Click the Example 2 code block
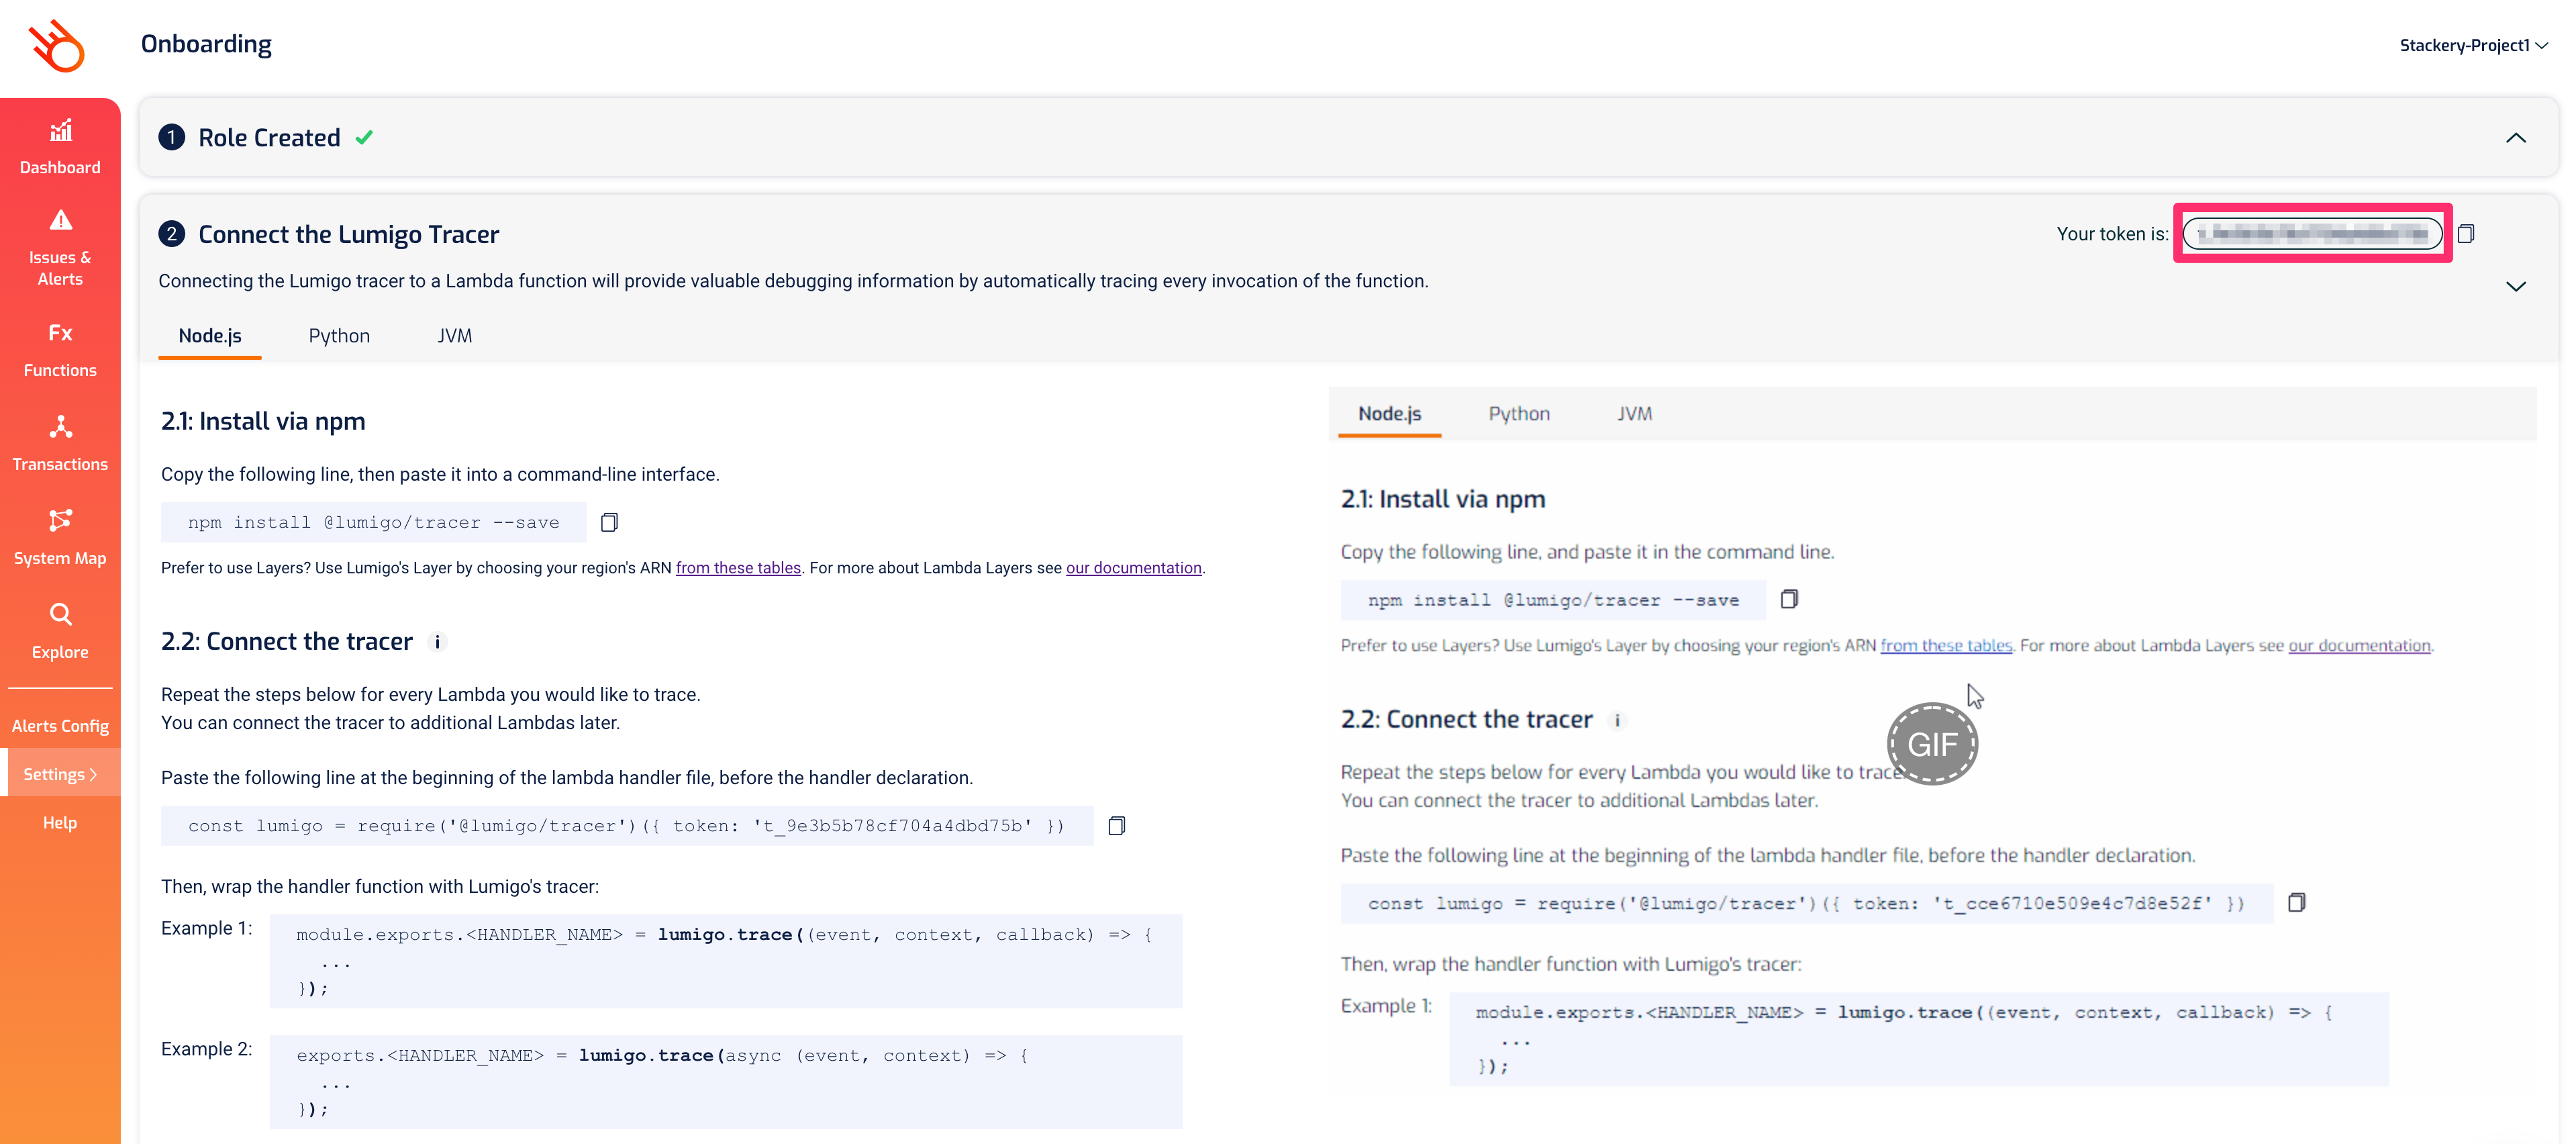2576x1144 pixels. tap(726, 1082)
